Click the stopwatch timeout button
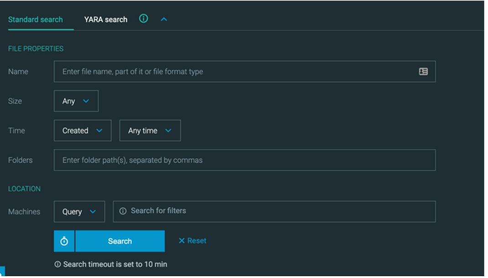Screen dimensions: 488x278 64,241
